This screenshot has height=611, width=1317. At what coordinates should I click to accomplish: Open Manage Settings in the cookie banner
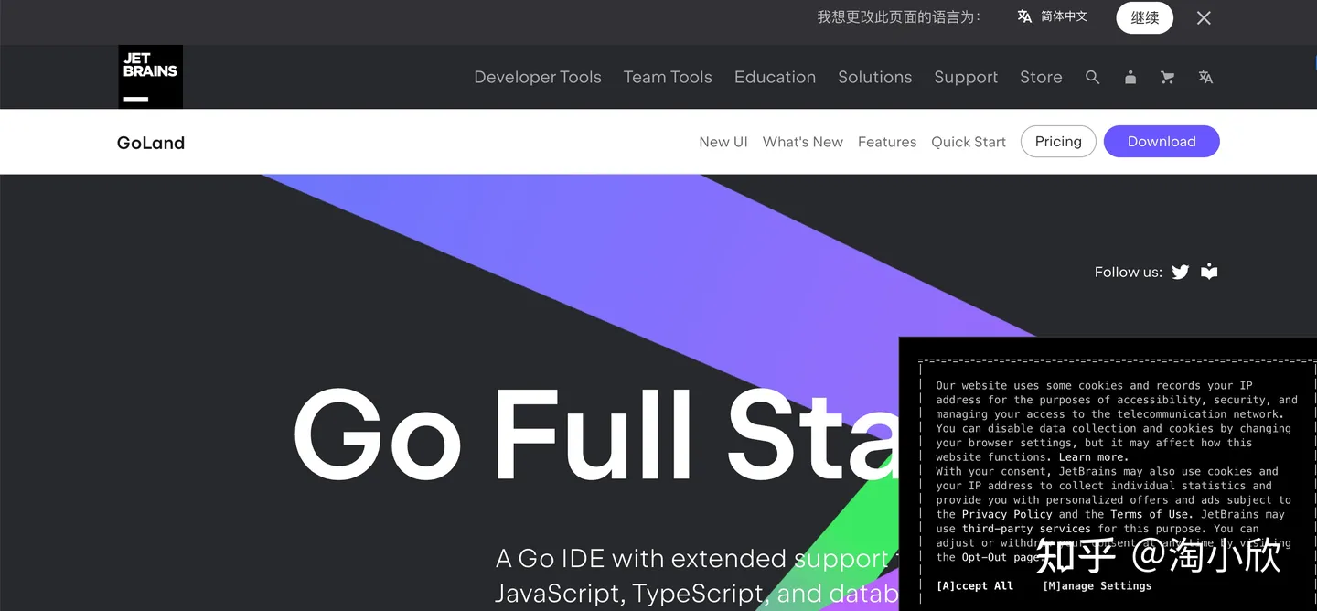click(1097, 585)
